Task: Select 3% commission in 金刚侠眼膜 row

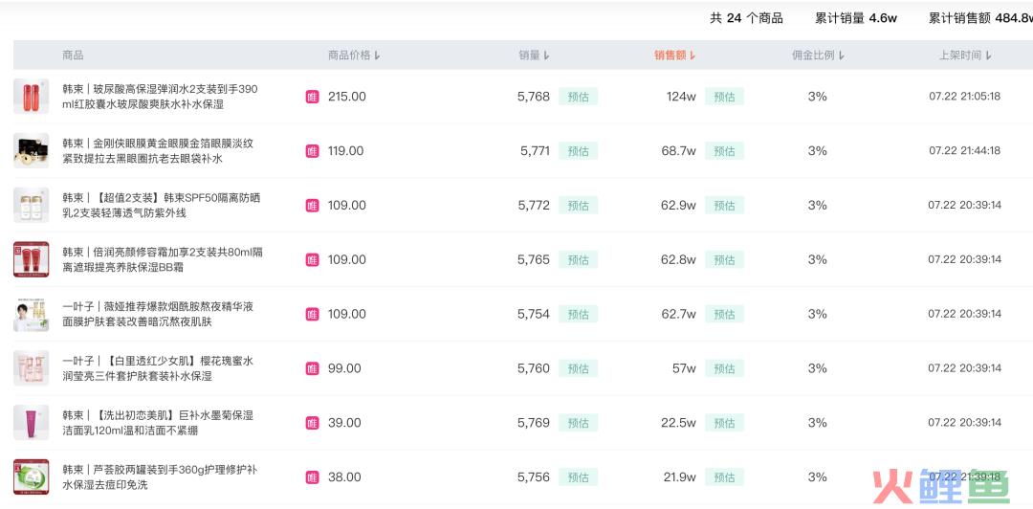Action: tap(817, 151)
